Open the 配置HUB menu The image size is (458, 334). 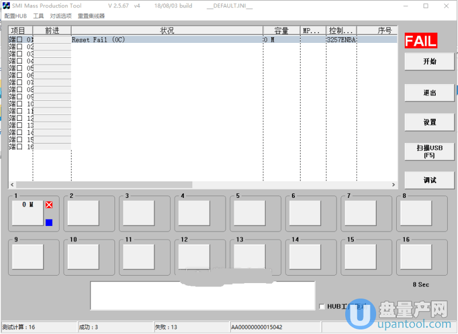pos(16,16)
